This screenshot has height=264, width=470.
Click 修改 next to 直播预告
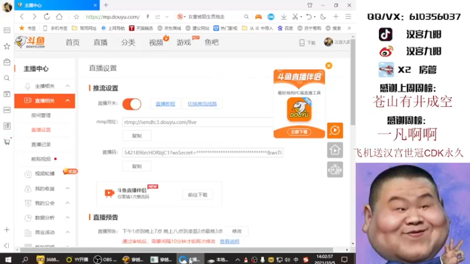click(237, 231)
